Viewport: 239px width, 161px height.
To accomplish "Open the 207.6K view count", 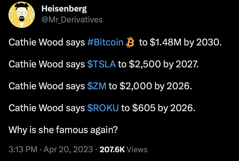I will point(112,150).
